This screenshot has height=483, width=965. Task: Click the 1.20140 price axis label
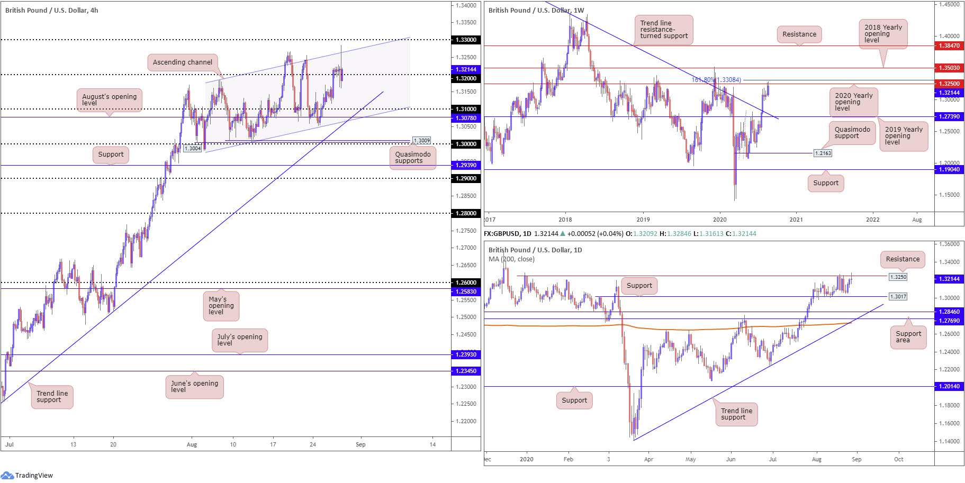949,386
